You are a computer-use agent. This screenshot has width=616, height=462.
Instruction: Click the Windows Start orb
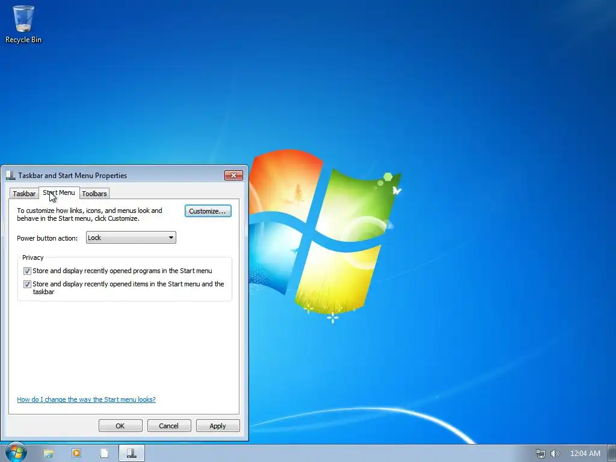[16, 452]
